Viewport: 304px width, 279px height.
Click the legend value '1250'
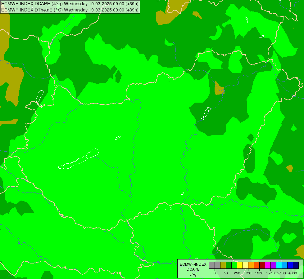tap(259, 273)
